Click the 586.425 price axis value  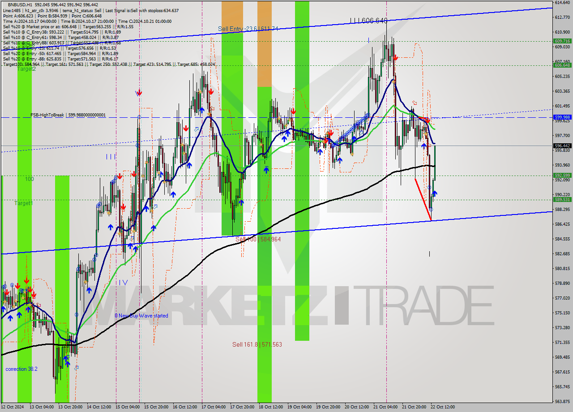[562, 224]
